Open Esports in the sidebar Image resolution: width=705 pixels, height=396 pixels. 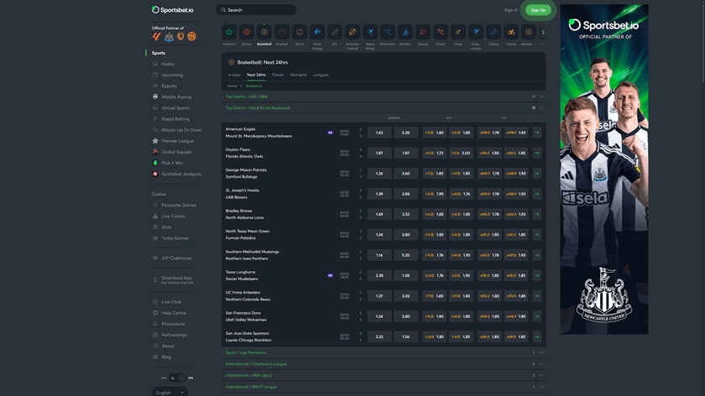pyautogui.click(x=169, y=86)
